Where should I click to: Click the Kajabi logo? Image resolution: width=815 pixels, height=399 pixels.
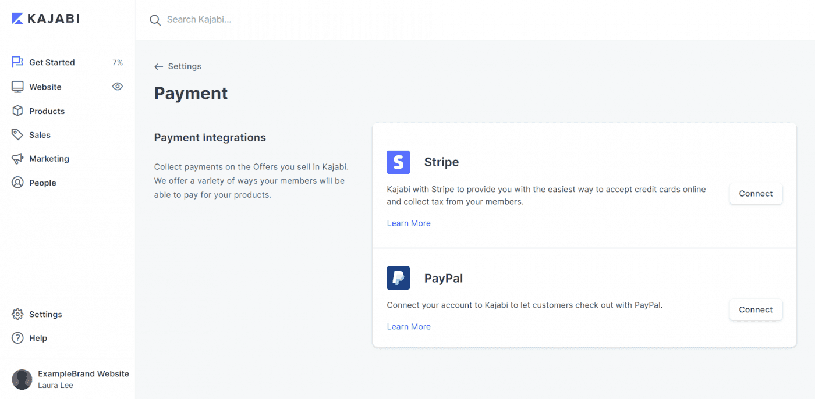[x=45, y=19]
